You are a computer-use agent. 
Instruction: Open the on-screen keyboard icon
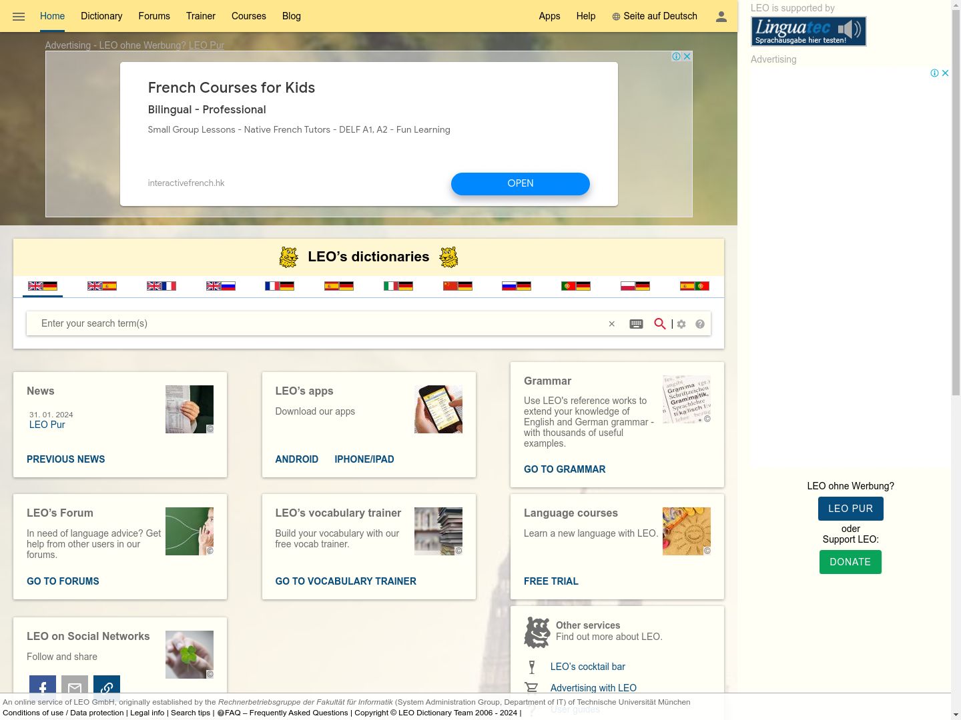[637, 324]
